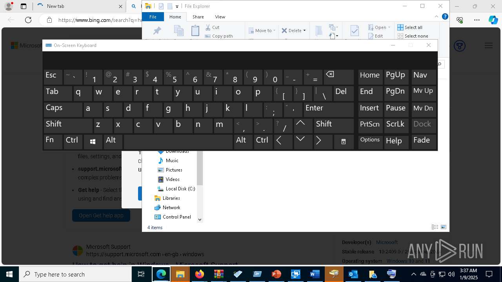502x282 pixels.
Task: Open Outlook from the taskbar
Action: 353,274
